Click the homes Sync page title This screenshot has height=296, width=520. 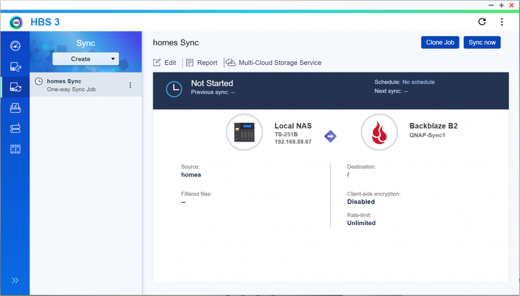coord(176,43)
